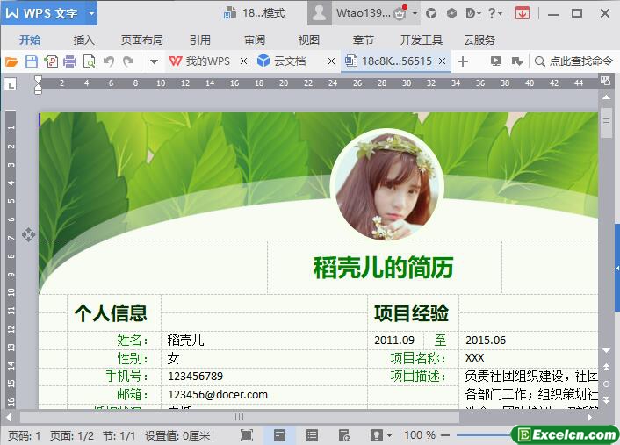Go to previous page double-arrow icon

click(606, 367)
